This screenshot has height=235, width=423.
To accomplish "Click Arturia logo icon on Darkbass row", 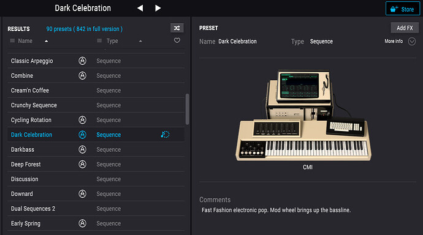I will (82, 149).
